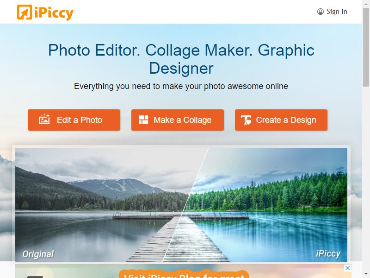Click the sparkle photo icon on Edit a Photo
Viewport: 370px width, 278px height.
pyautogui.click(x=44, y=119)
